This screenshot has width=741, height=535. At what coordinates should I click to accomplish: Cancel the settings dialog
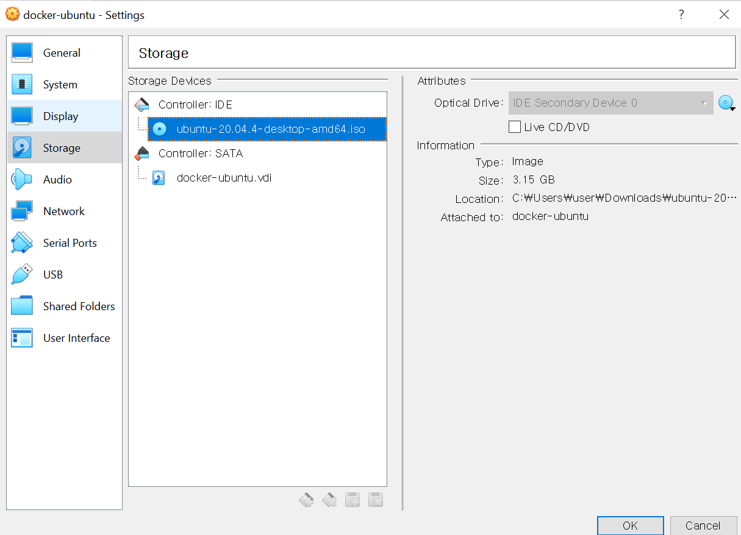(x=703, y=525)
